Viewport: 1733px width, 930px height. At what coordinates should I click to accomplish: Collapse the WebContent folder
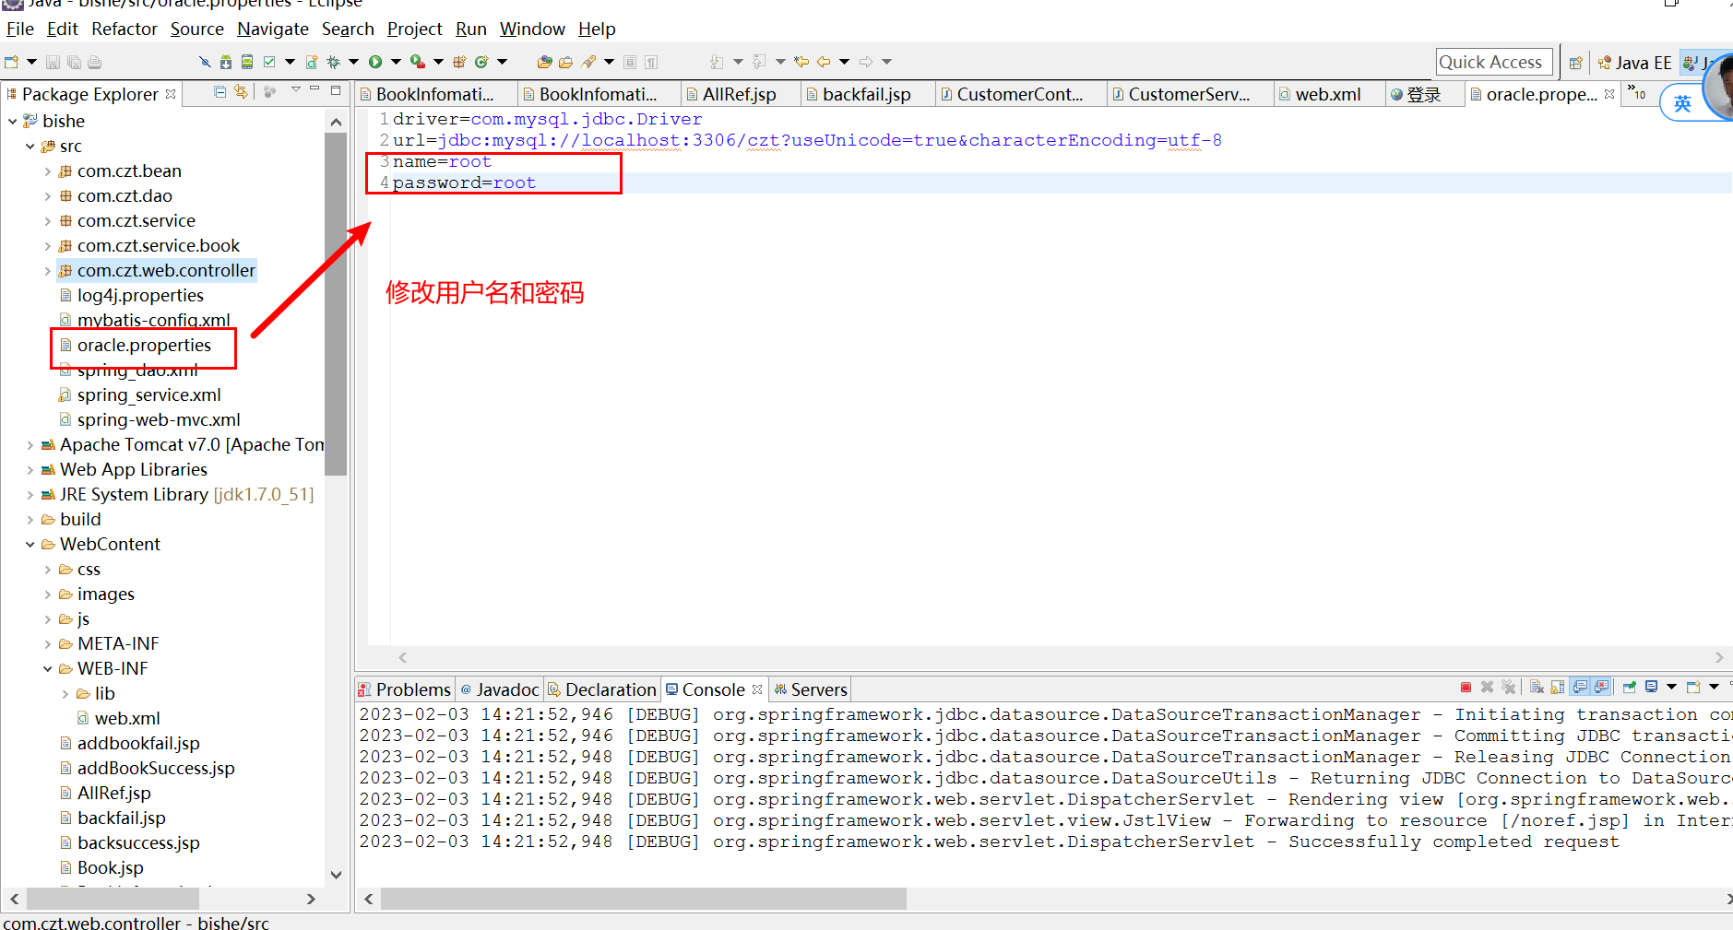pyautogui.click(x=30, y=544)
